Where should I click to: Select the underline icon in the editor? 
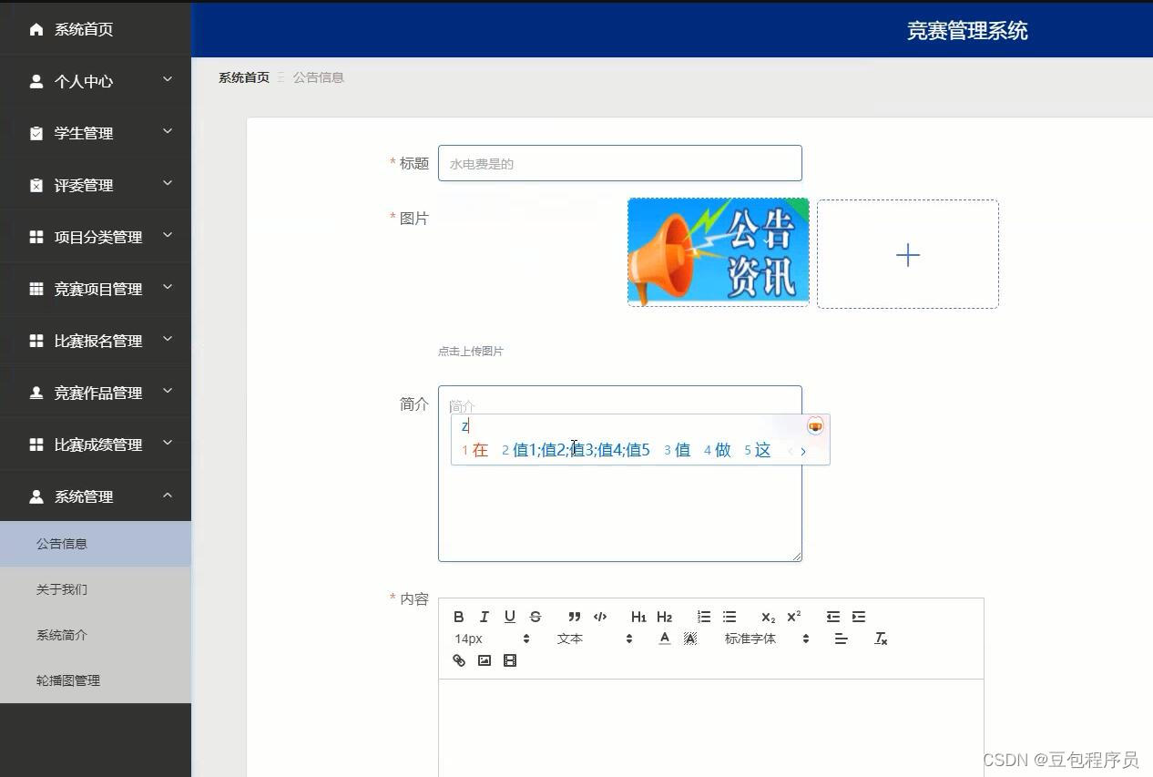pyautogui.click(x=509, y=617)
